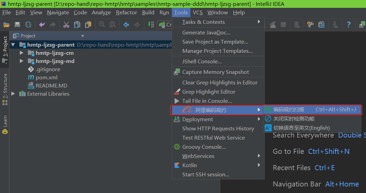Open JShell Console...

(218, 62)
